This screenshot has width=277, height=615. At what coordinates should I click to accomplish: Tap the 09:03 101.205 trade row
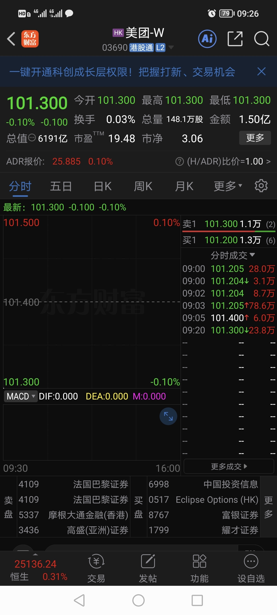(229, 305)
